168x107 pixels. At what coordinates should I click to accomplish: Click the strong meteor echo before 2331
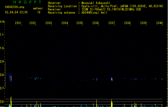pos(10,78)
